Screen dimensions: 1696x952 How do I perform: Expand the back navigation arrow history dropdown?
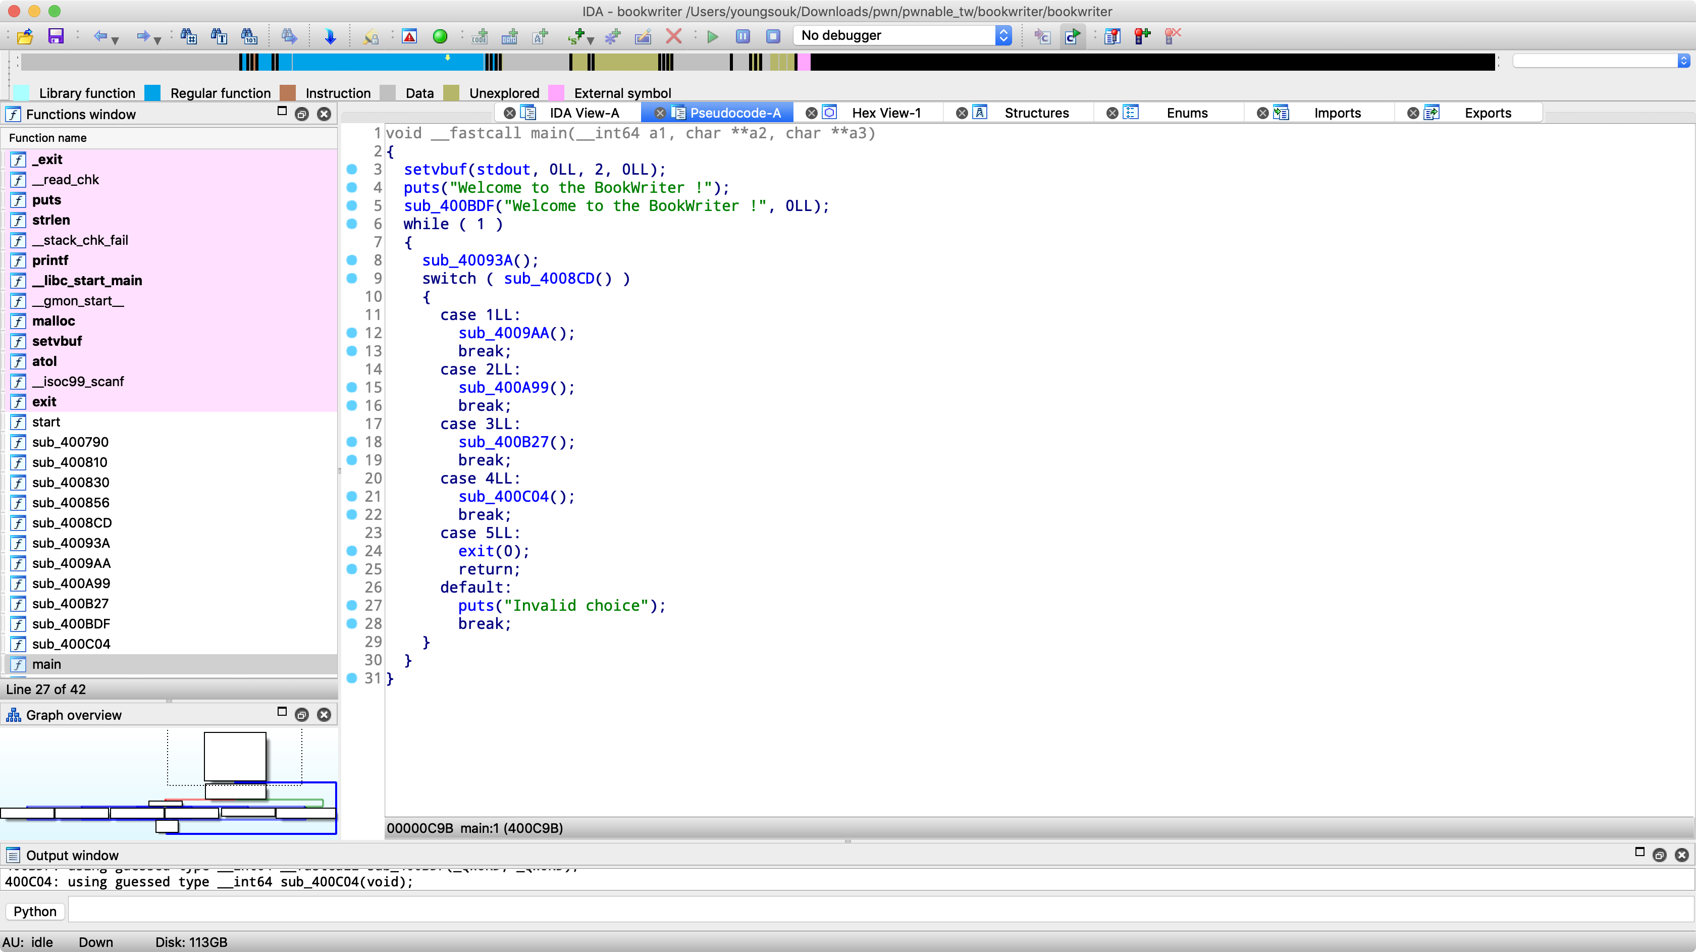tap(115, 40)
